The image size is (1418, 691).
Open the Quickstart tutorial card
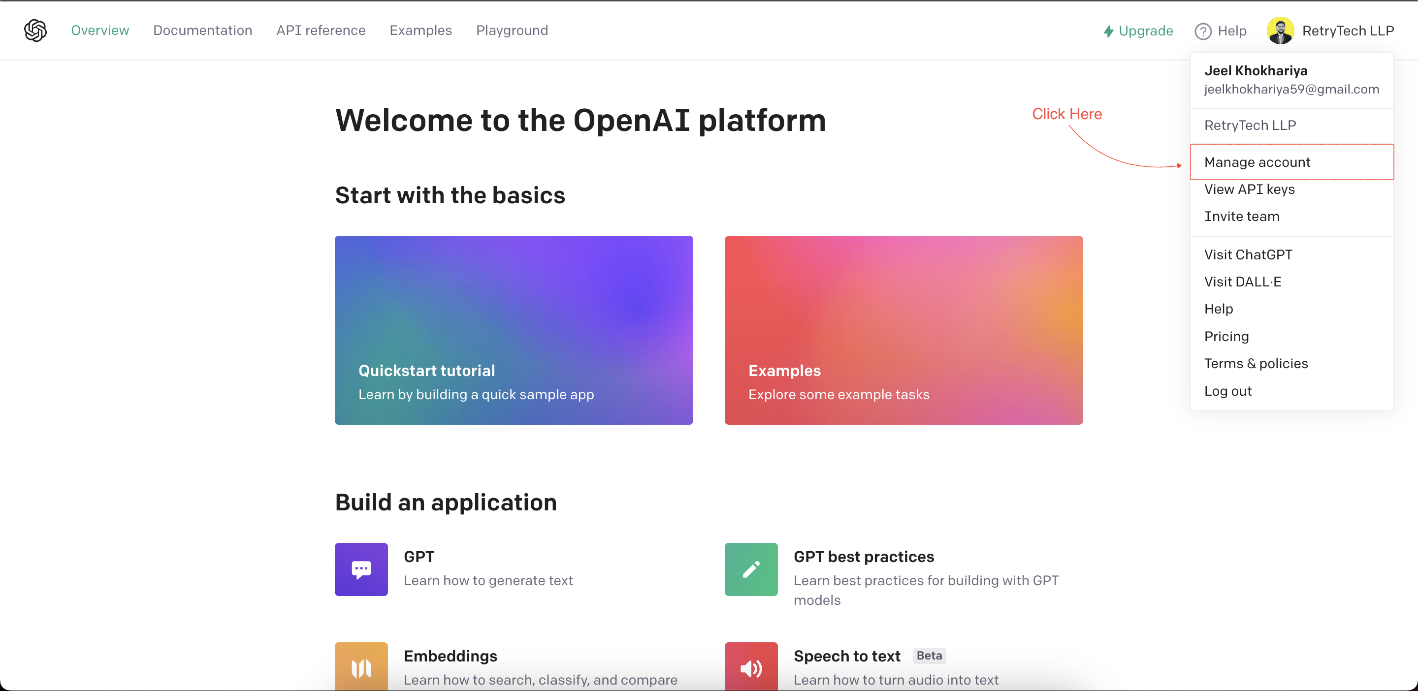pos(514,330)
